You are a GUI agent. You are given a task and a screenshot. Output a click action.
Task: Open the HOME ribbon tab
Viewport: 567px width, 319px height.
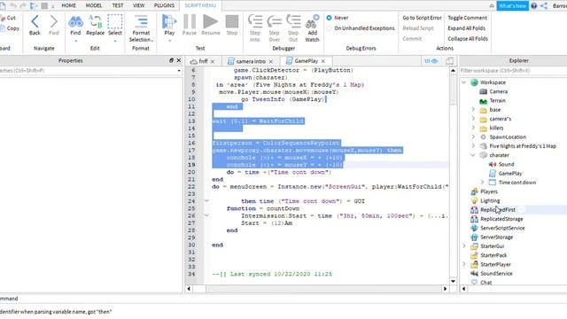tap(69, 5)
